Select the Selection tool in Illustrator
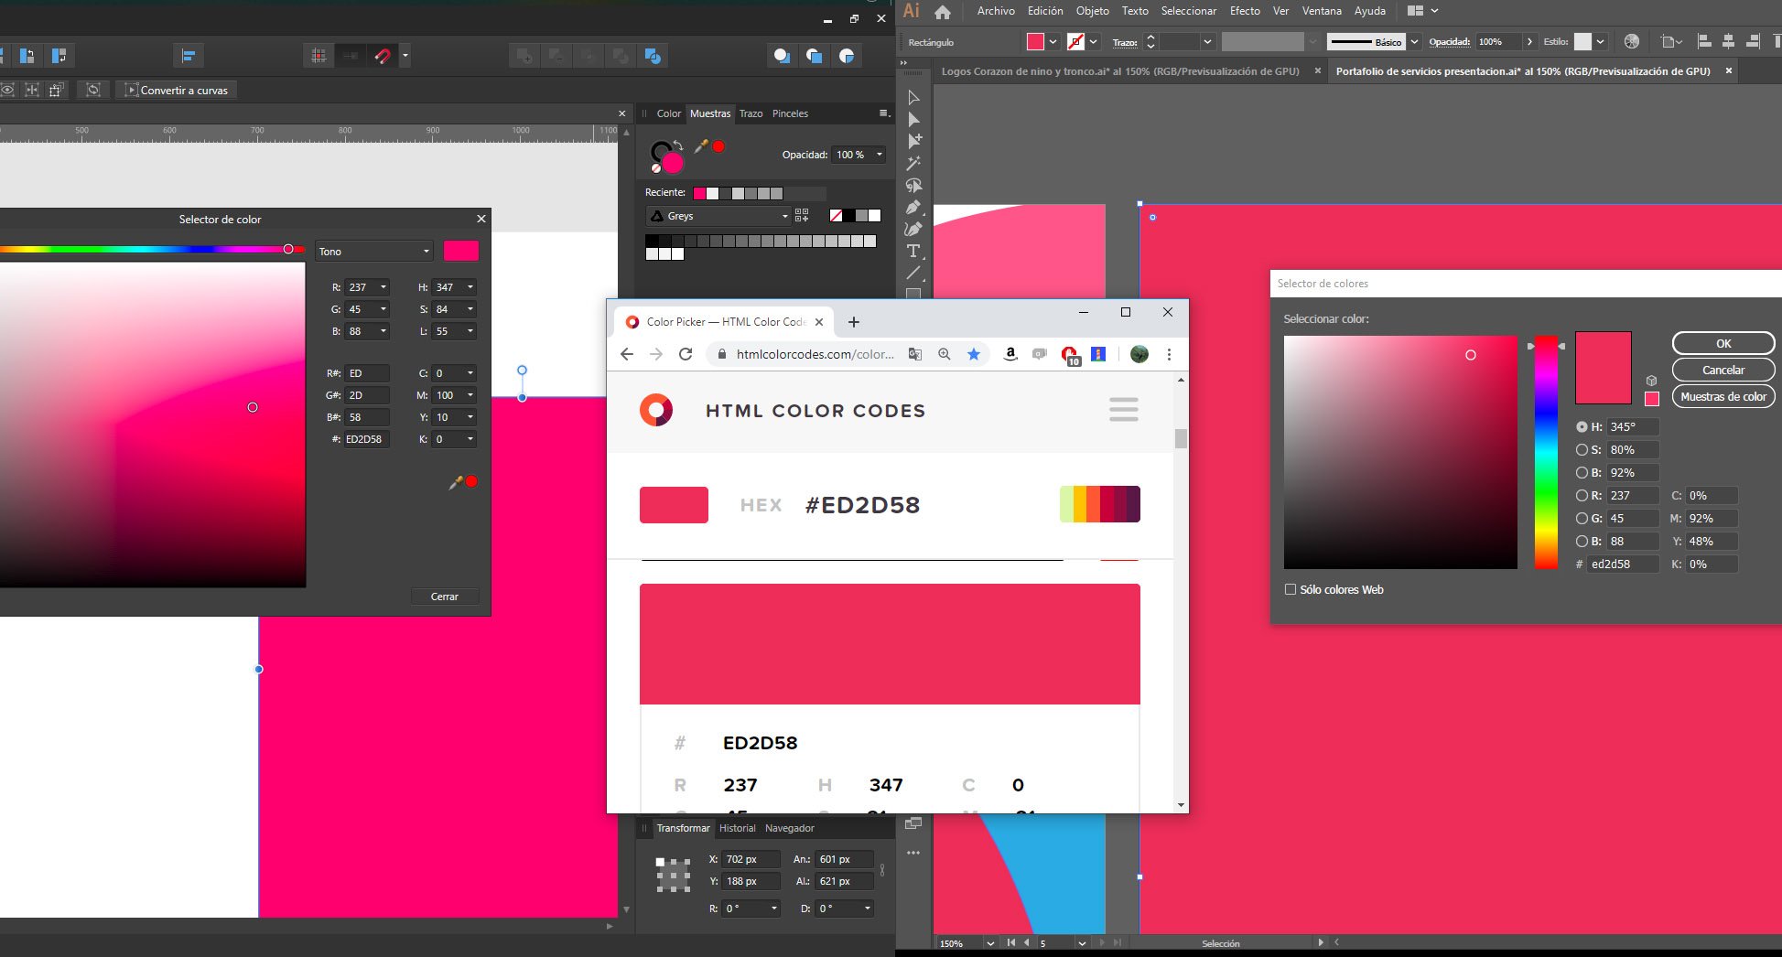The width and height of the screenshot is (1782, 957). (x=913, y=97)
